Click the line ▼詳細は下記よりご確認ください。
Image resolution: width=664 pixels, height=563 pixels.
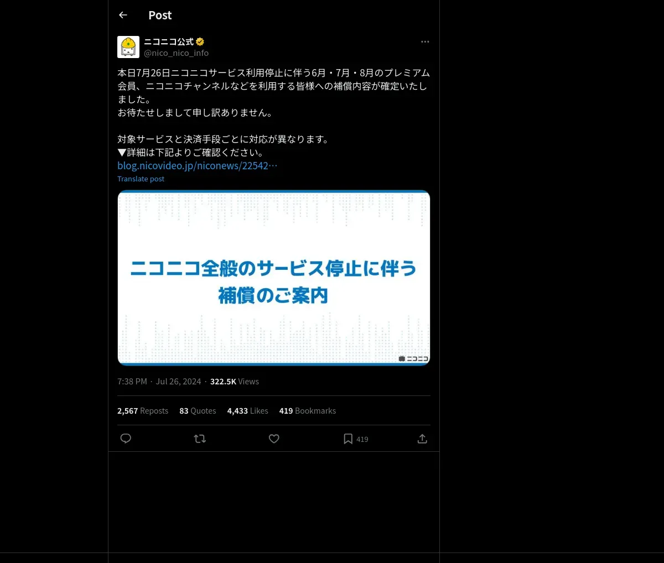coord(192,152)
